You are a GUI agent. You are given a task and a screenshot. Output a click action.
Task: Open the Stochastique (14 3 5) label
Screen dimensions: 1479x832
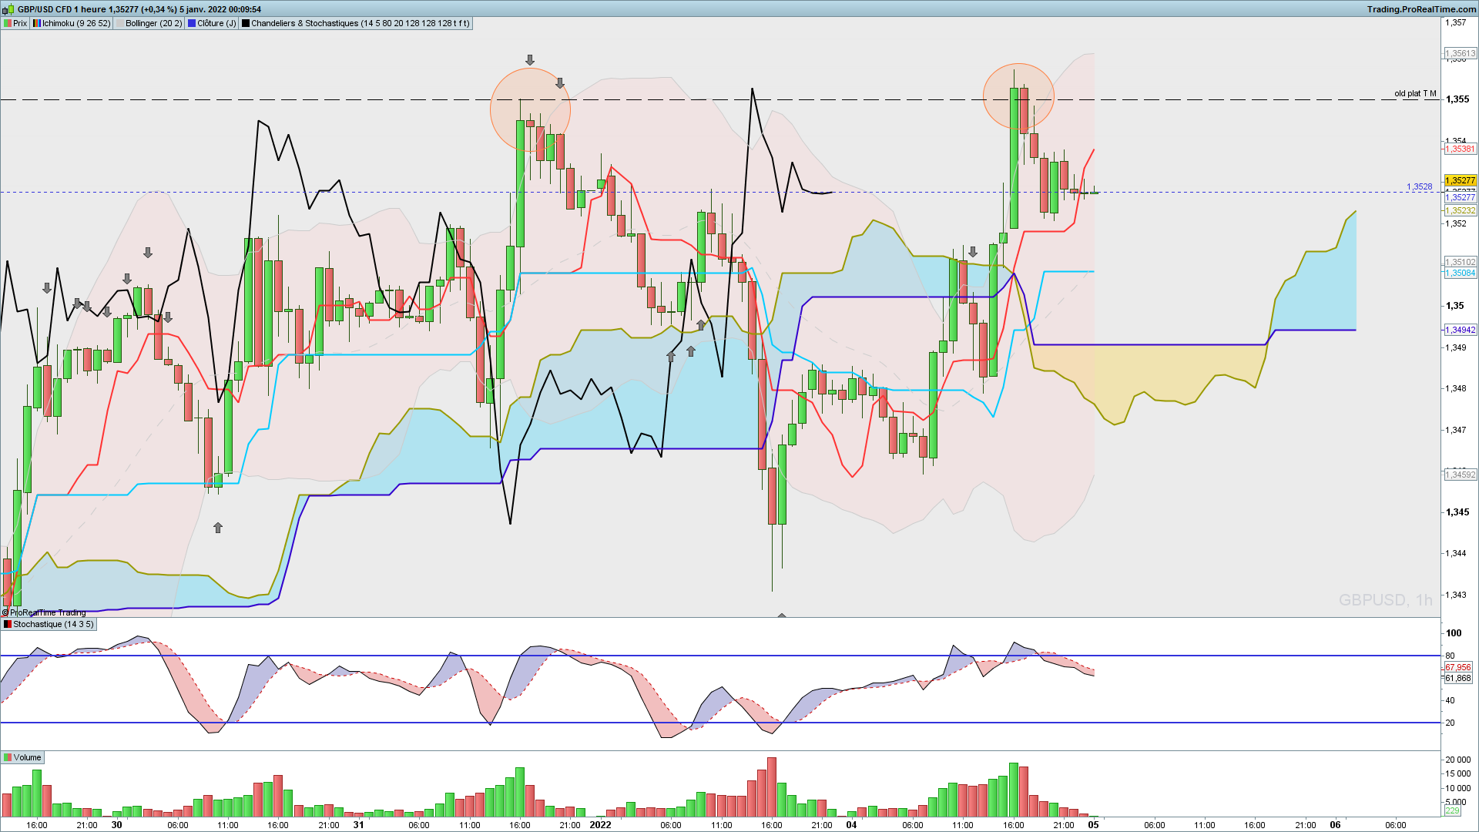click(x=53, y=624)
